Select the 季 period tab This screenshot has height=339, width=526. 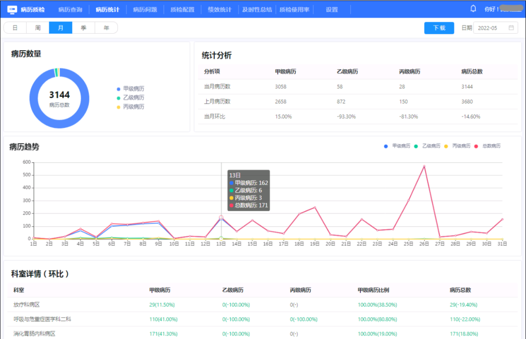(x=83, y=28)
